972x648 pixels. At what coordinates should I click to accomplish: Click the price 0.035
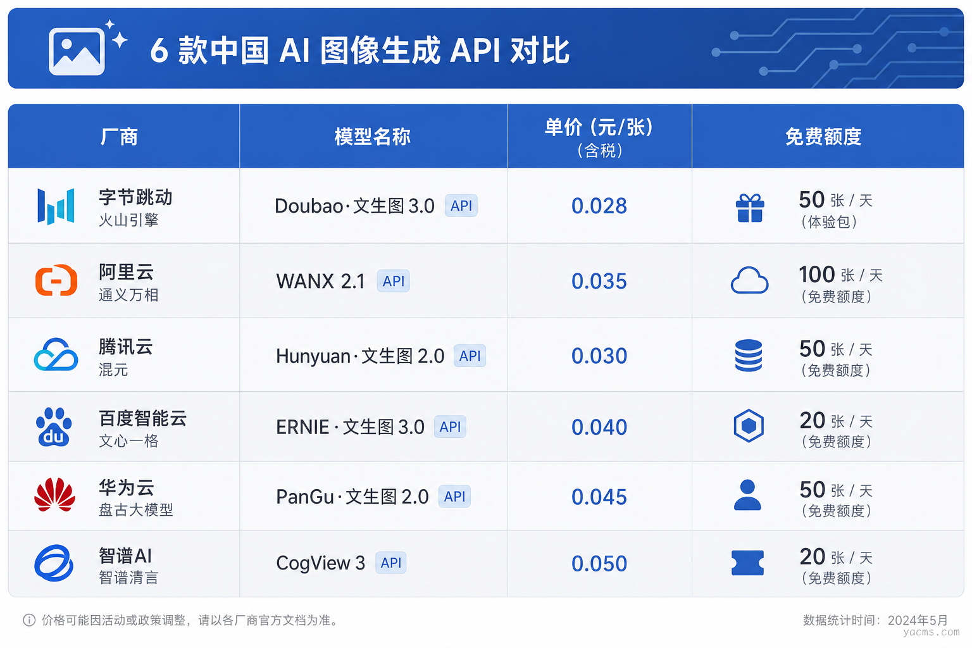pyautogui.click(x=599, y=282)
